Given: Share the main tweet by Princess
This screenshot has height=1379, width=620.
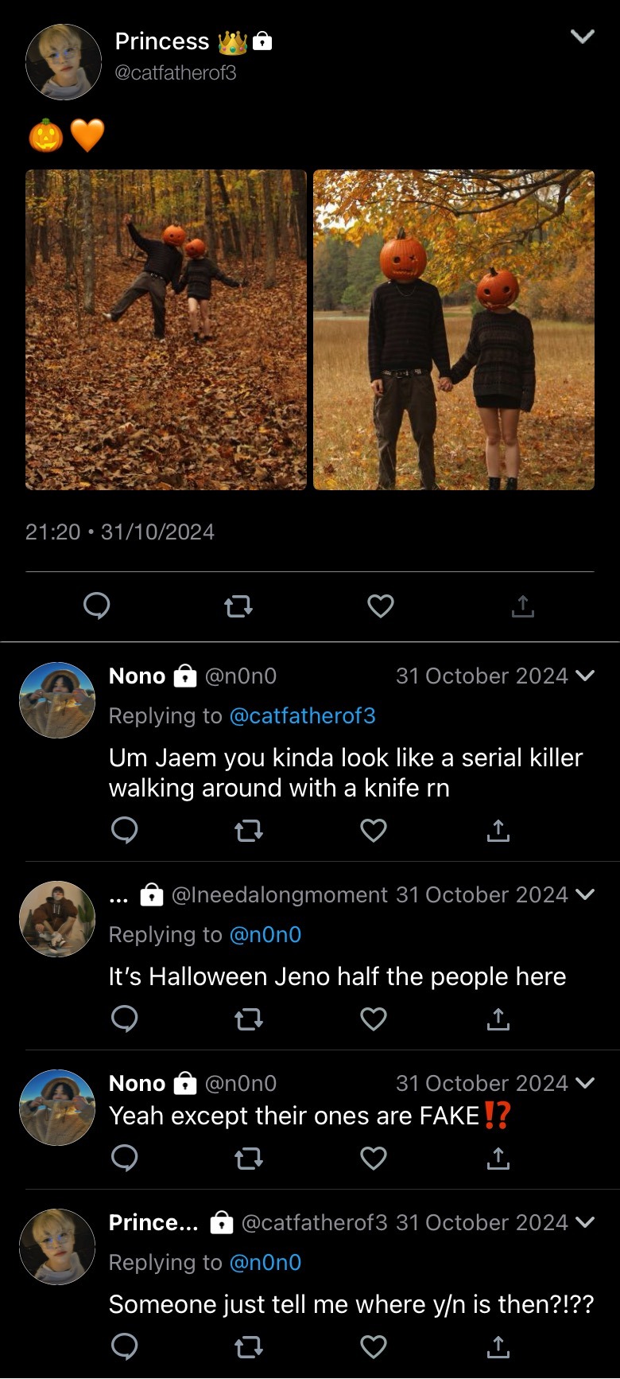Looking at the screenshot, I should [522, 606].
